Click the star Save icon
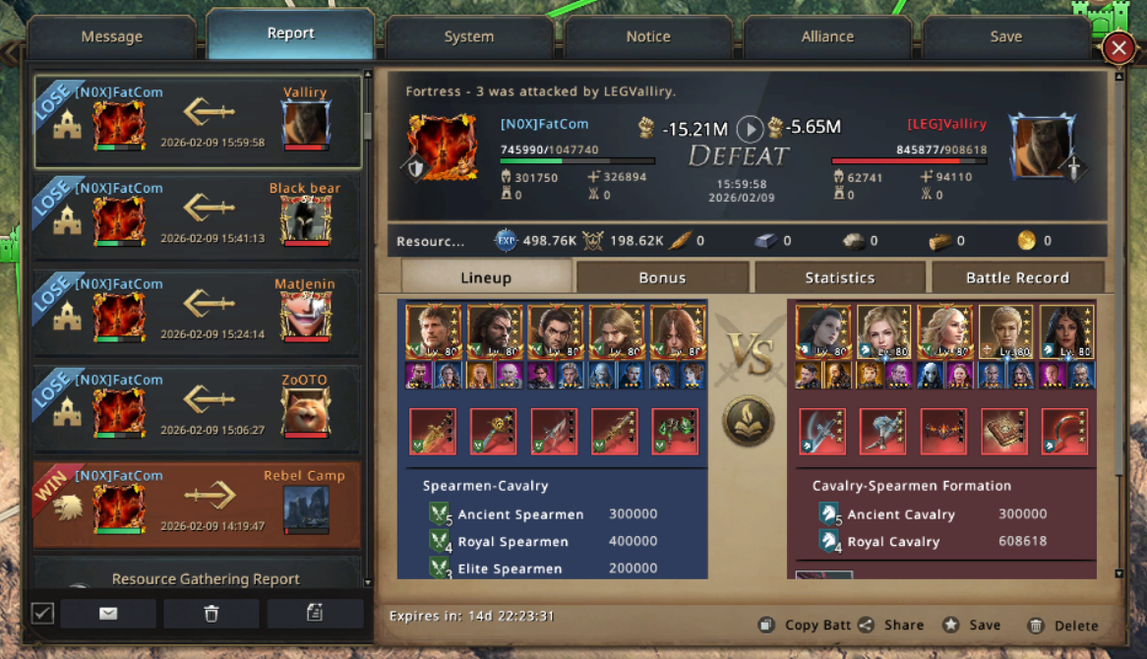The height and width of the screenshot is (659, 1147). [950, 625]
